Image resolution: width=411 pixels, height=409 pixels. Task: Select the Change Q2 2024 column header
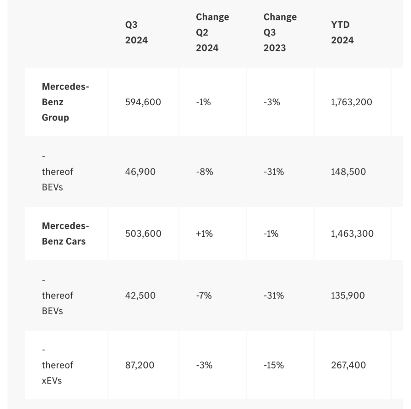[212, 32]
